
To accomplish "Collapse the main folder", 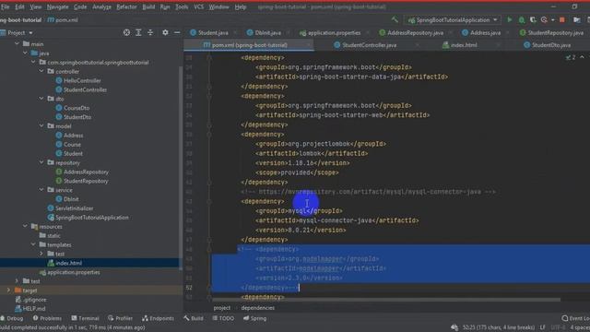I will click(x=17, y=43).
